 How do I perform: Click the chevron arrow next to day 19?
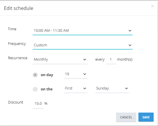click(85, 74)
